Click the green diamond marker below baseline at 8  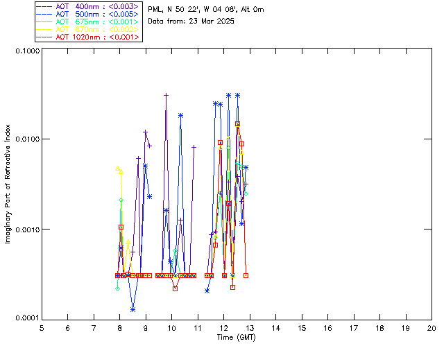coord(118,288)
